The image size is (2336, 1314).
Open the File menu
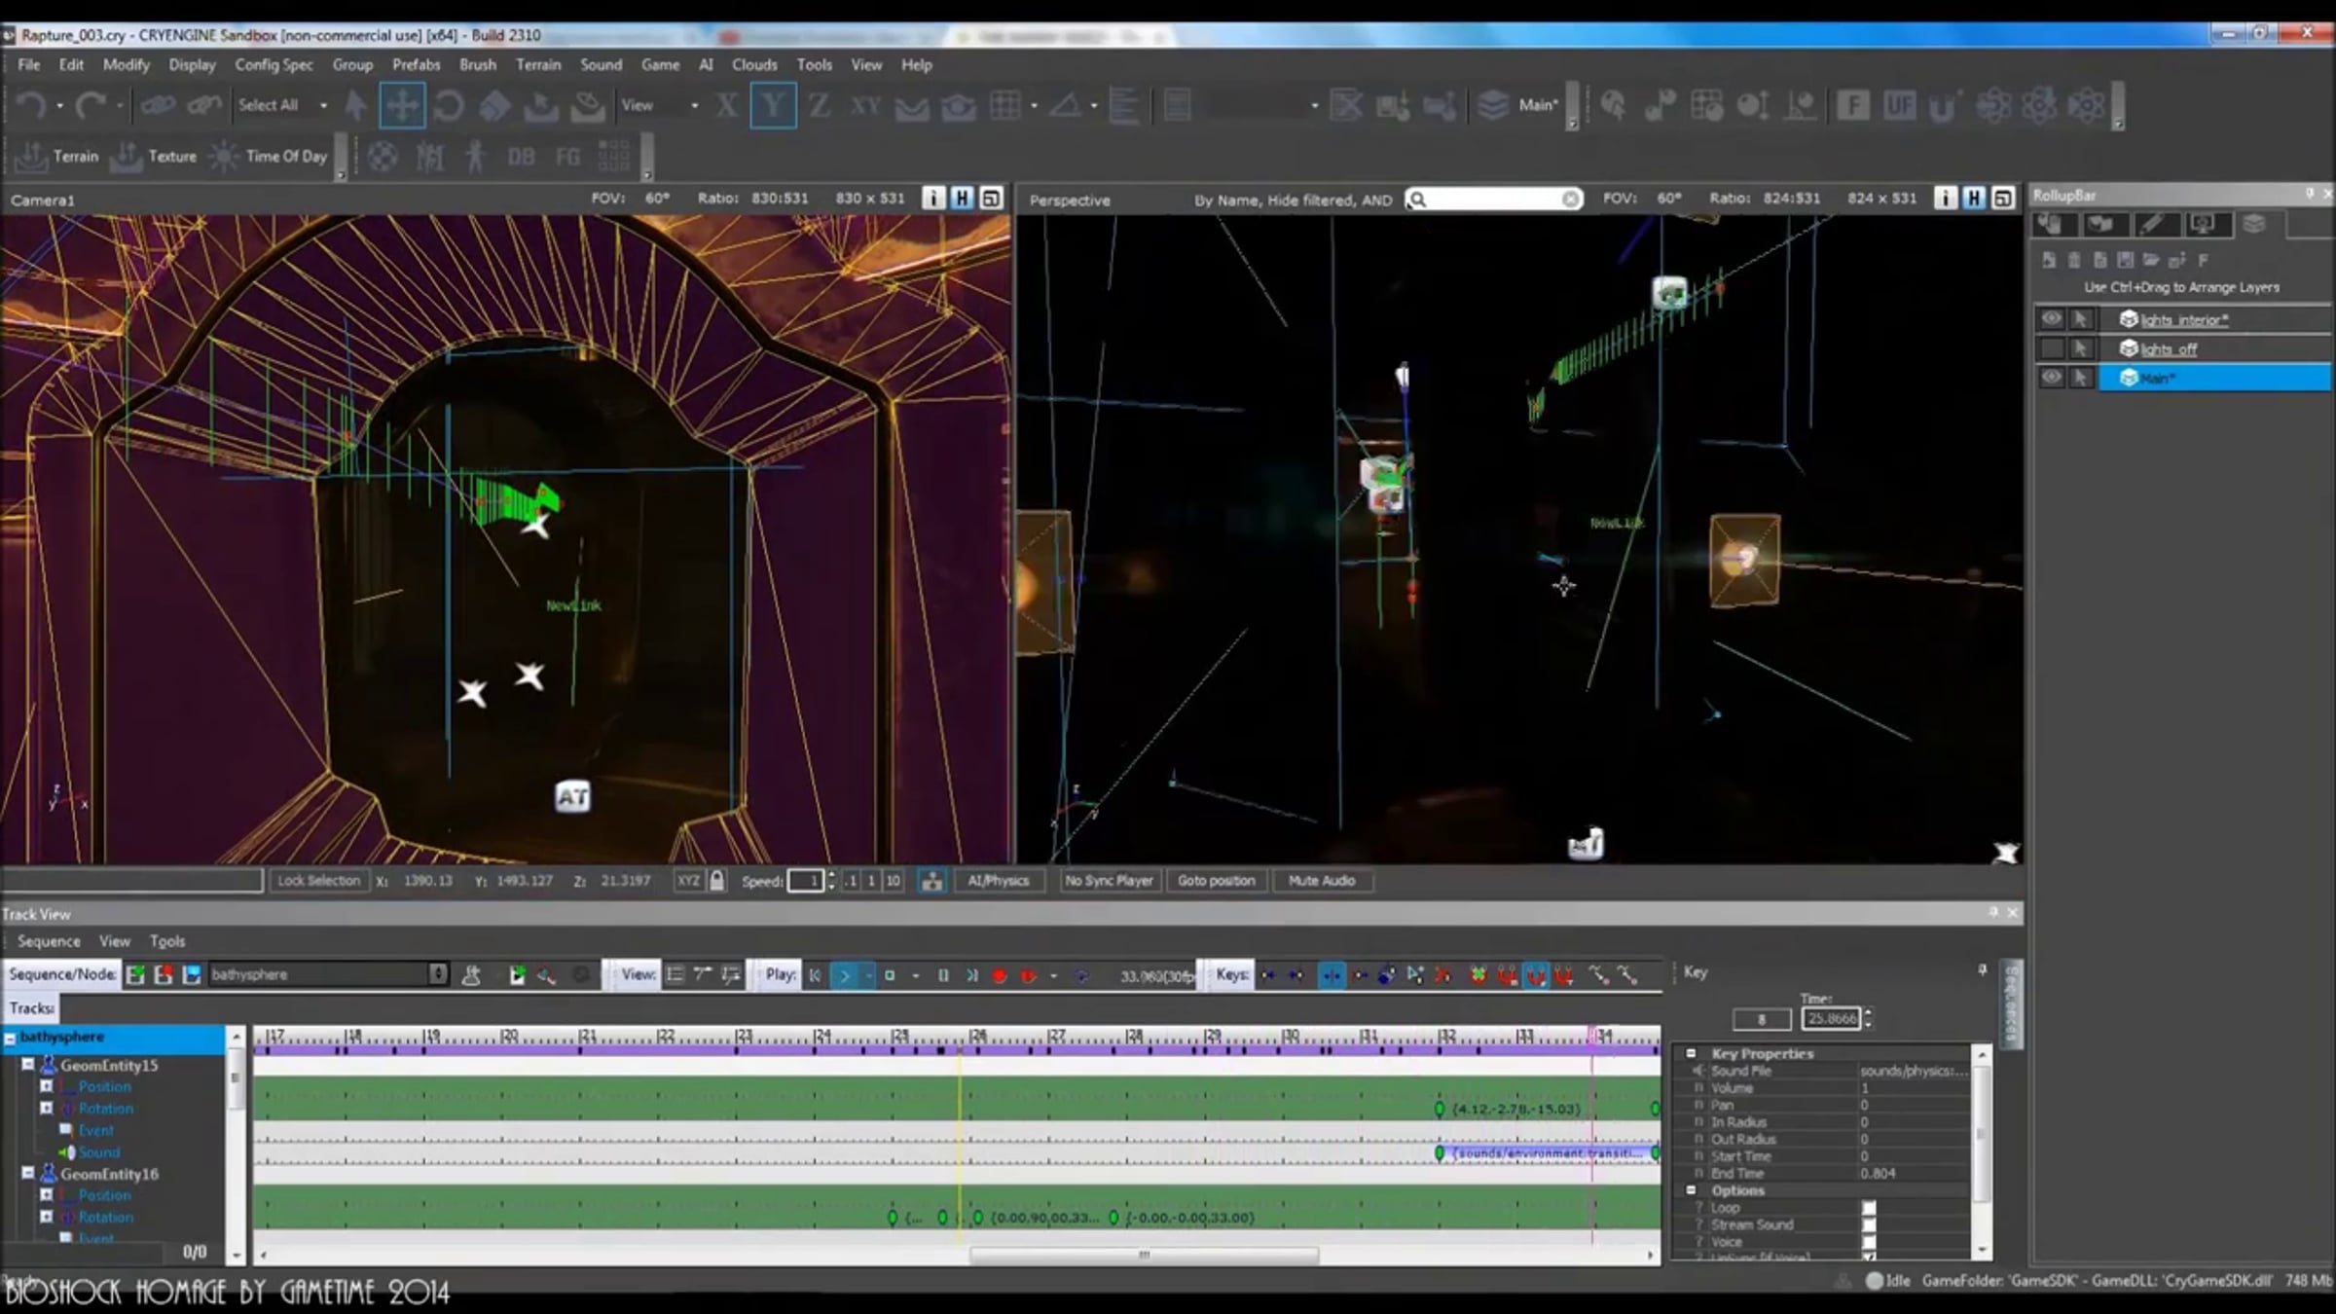29,64
